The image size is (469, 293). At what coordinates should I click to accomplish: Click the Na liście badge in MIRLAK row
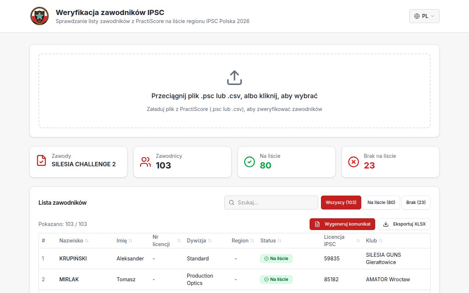tap(276, 279)
